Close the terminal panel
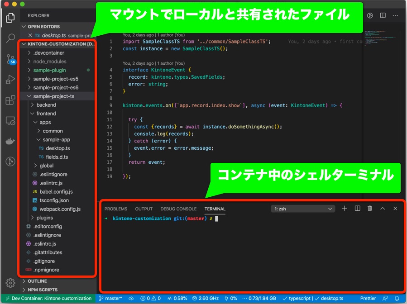 [395, 208]
